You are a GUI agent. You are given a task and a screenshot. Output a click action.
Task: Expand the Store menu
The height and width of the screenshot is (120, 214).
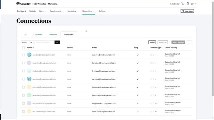tap(42, 11)
